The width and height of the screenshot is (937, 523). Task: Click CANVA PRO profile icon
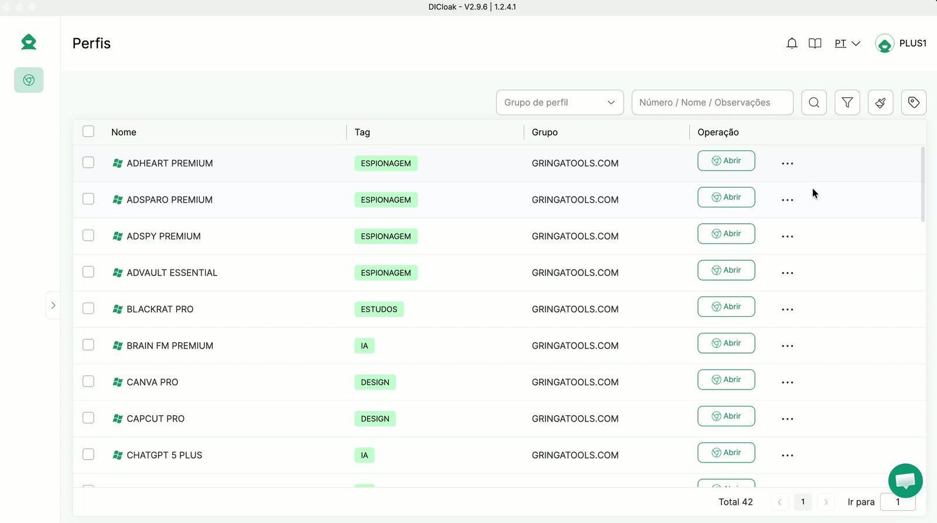pyautogui.click(x=118, y=382)
